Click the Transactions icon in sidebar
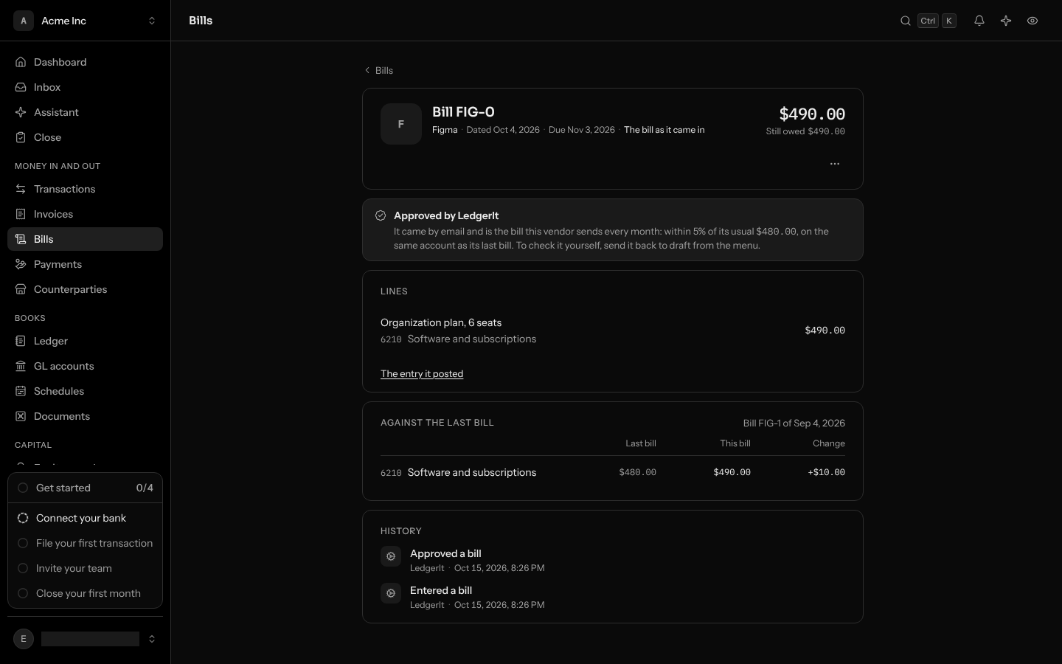Image resolution: width=1062 pixels, height=664 pixels. pyautogui.click(x=21, y=189)
